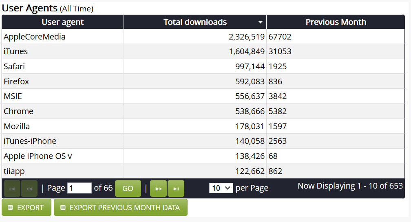Click the GO button
Screen dimensions: 411x222
click(x=128, y=189)
